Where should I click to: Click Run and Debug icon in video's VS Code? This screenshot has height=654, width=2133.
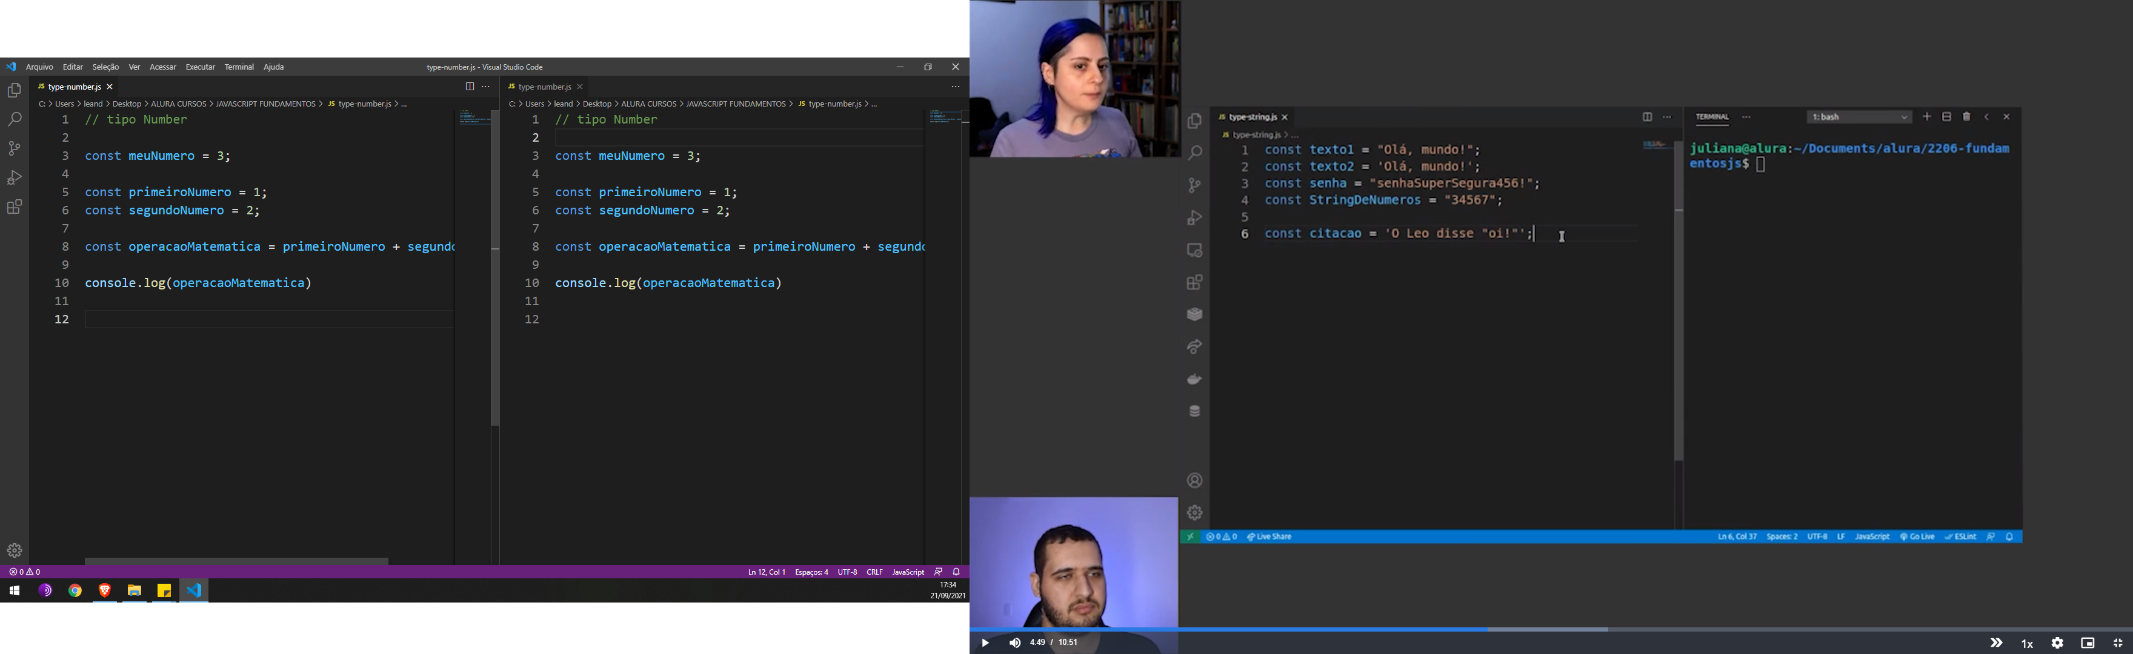point(1194,218)
